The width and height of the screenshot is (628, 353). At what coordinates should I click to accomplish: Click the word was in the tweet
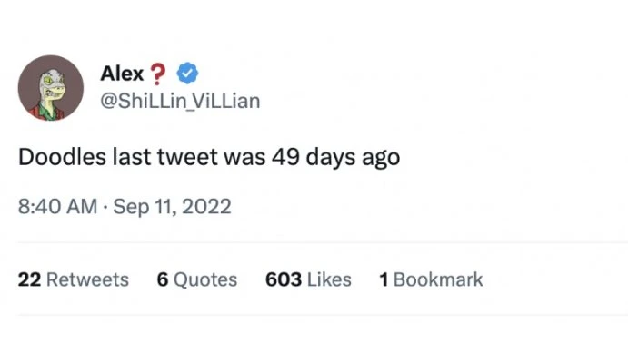point(244,157)
